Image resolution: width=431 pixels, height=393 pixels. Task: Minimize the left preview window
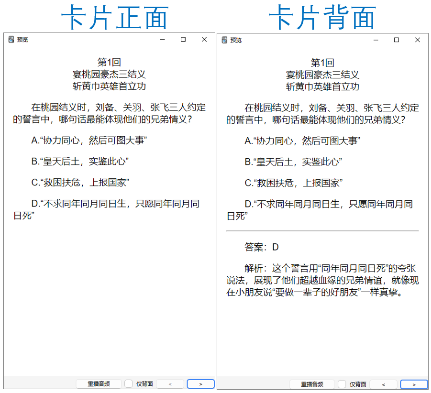click(x=163, y=40)
